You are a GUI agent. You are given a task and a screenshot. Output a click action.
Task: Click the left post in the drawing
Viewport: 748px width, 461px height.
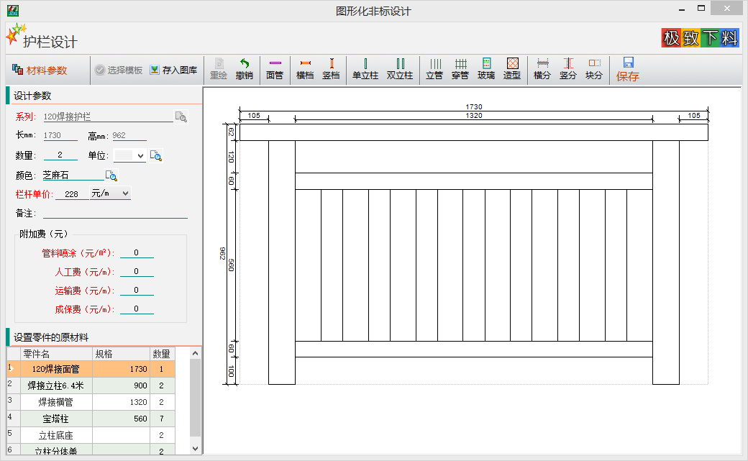282,263
